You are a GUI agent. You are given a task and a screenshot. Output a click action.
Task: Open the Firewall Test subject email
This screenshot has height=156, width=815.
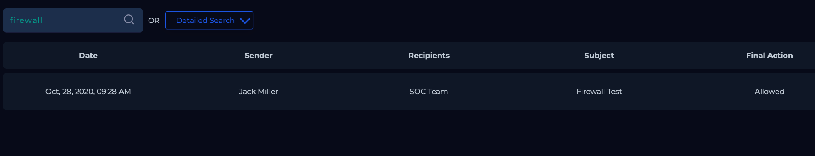click(599, 92)
